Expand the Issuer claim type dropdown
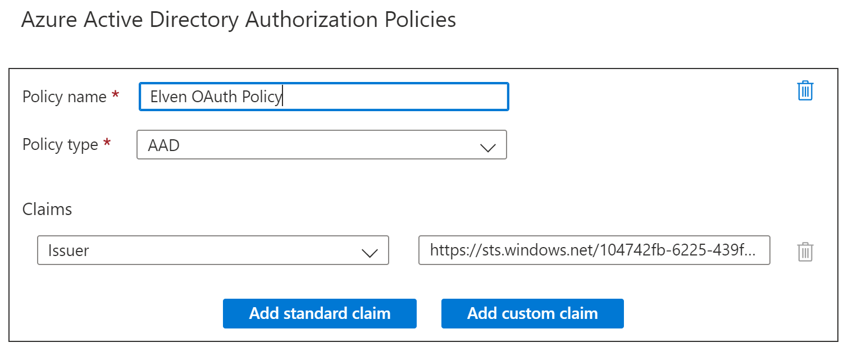848x347 pixels. click(x=213, y=250)
